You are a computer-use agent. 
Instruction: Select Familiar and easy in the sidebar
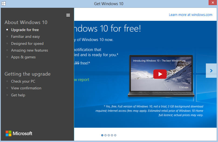pos(25,36)
